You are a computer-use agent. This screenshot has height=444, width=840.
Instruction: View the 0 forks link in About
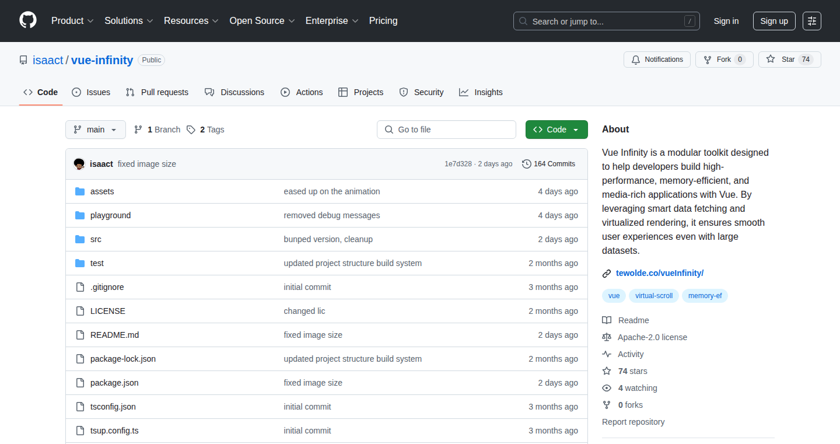631,405
